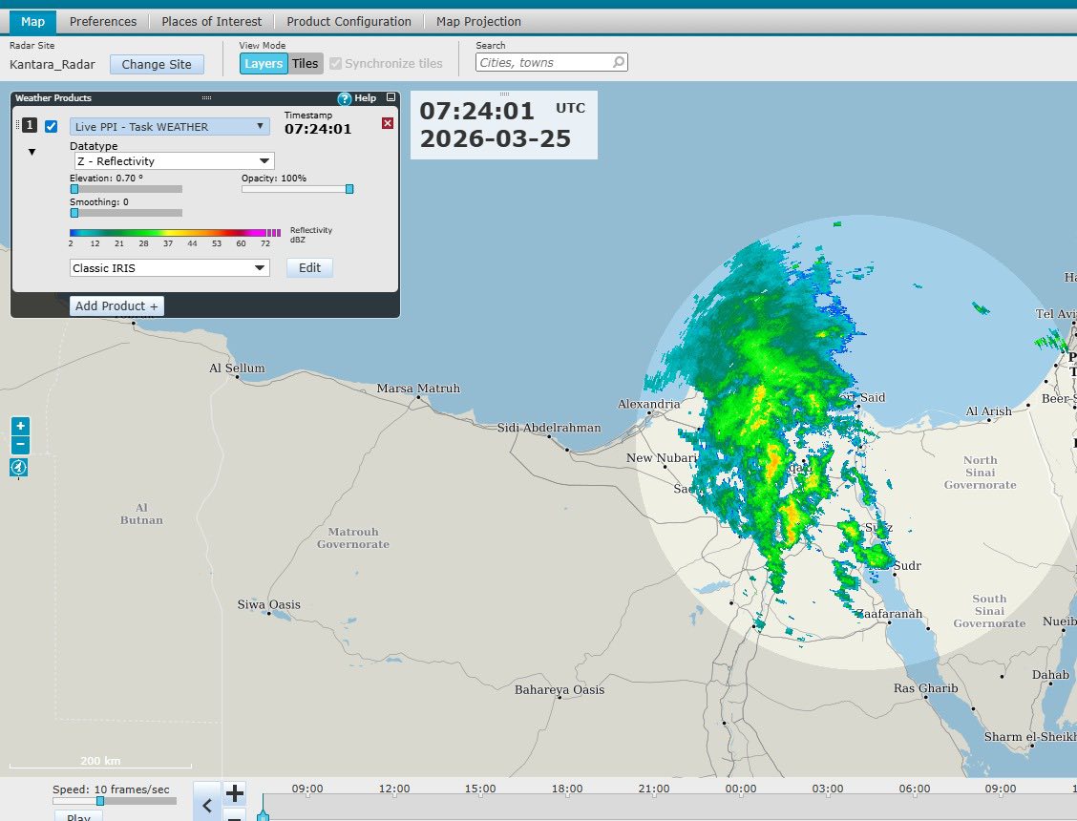Open the Preferences tab
The height and width of the screenshot is (821, 1077).
click(103, 21)
